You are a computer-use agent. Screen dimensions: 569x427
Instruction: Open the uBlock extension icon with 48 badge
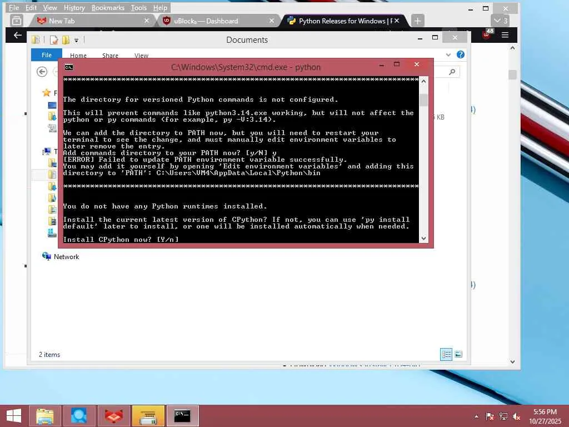click(x=487, y=34)
